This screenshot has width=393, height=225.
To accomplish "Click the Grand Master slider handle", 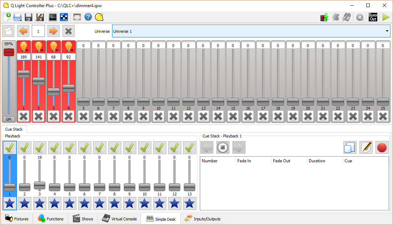I will (9, 52).
